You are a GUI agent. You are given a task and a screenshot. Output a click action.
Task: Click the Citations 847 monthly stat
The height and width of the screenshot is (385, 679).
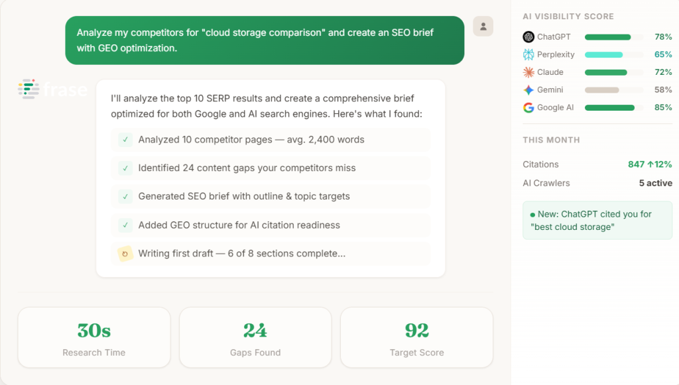(x=597, y=164)
